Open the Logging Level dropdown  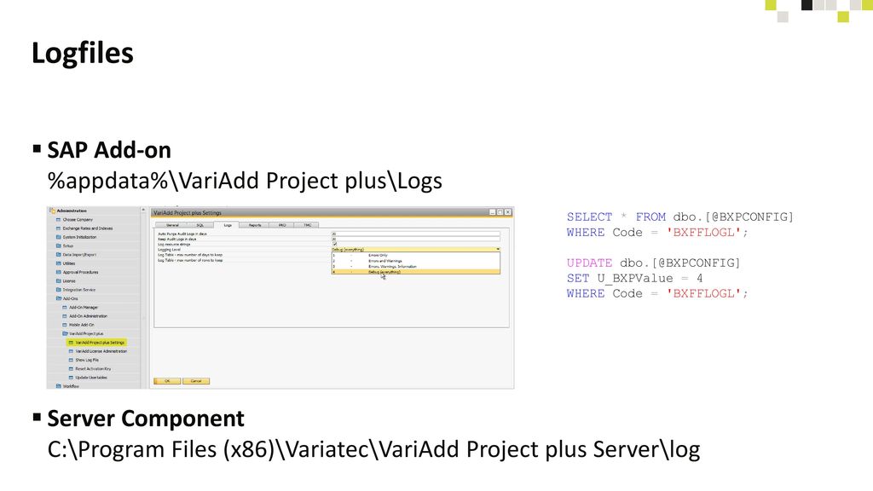(x=415, y=250)
